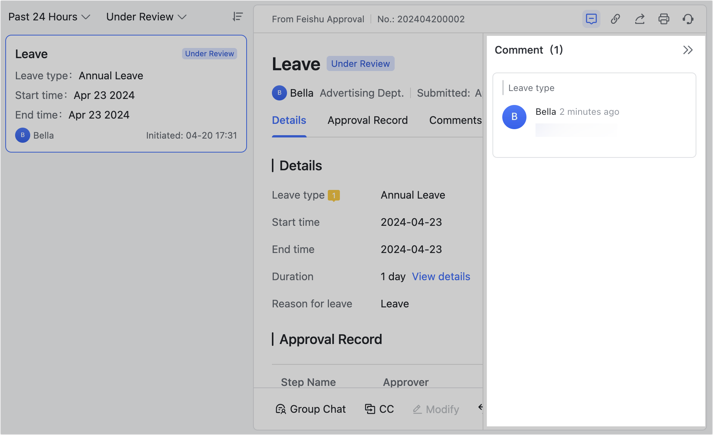Select the Leave approval card in the list

pyautogui.click(x=126, y=94)
